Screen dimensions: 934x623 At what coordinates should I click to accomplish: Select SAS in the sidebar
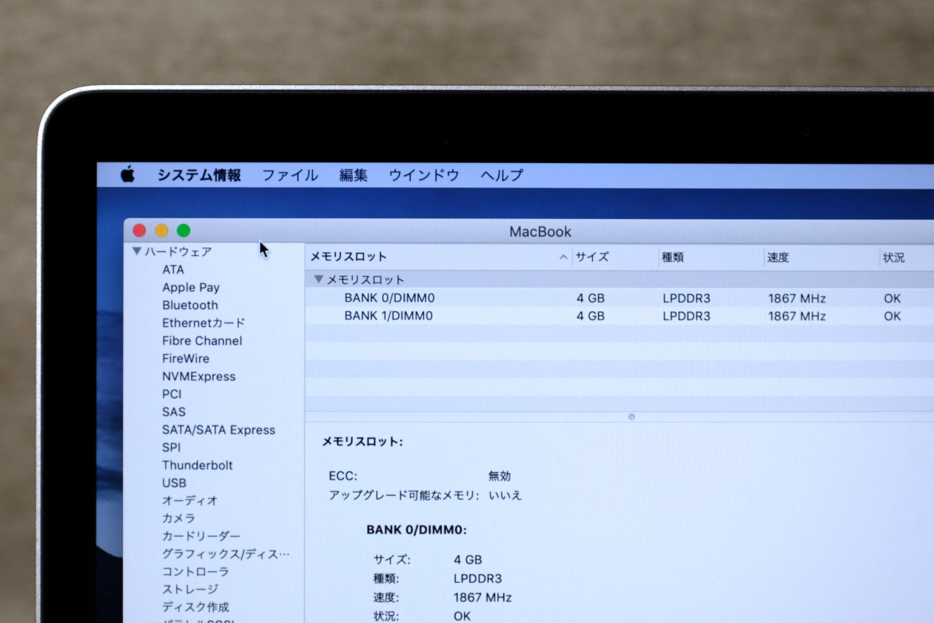(174, 412)
